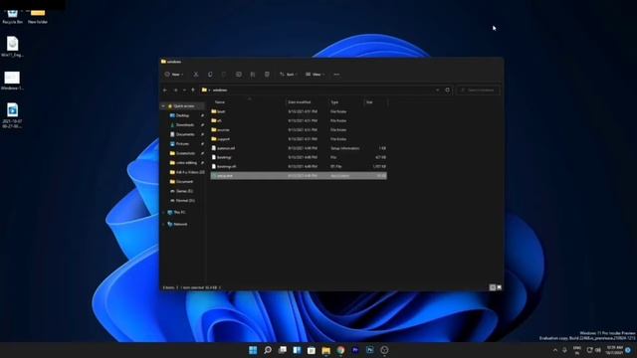Select the support folder row
The width and height of the screenshot is (637, 358).
pyautogui.click(x=299, y=139)
